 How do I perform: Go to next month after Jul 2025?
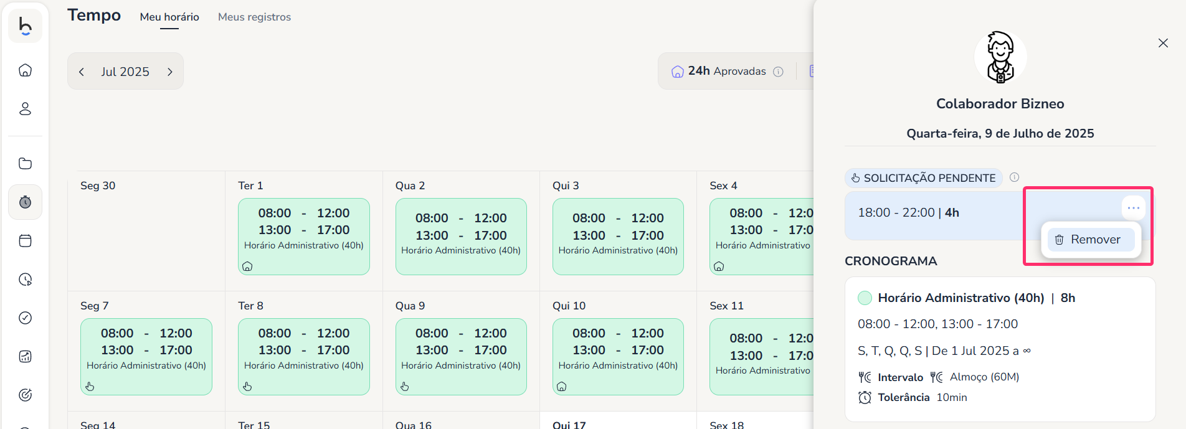click(169, 72)
